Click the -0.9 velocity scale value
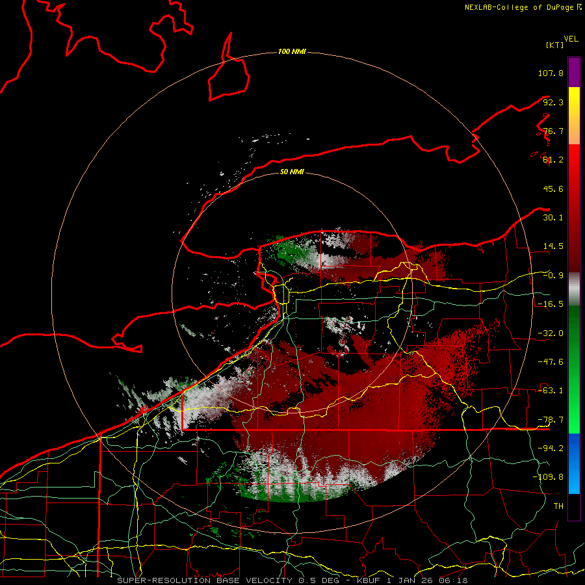585x585 pixels. tap(553, 276)
